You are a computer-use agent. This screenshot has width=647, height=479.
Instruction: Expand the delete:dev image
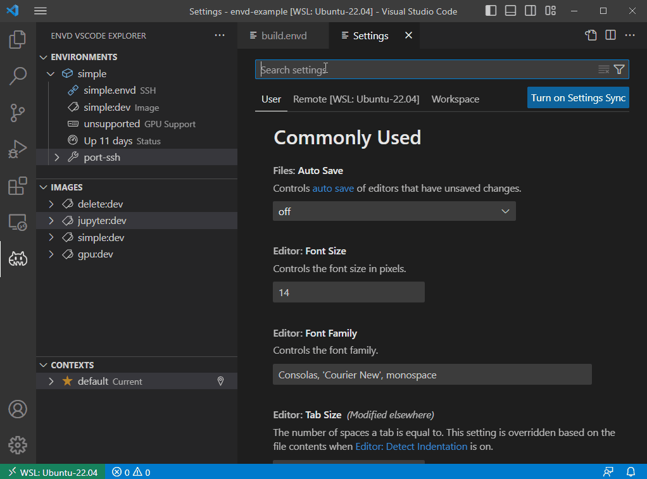pyautogui.click(x=51, y=204)
